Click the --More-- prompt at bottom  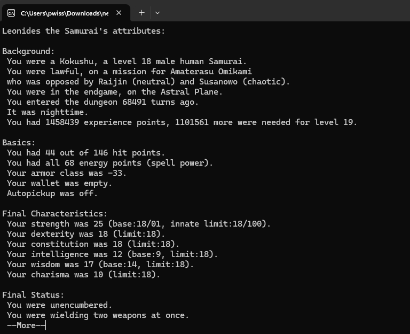click(26, 325)
